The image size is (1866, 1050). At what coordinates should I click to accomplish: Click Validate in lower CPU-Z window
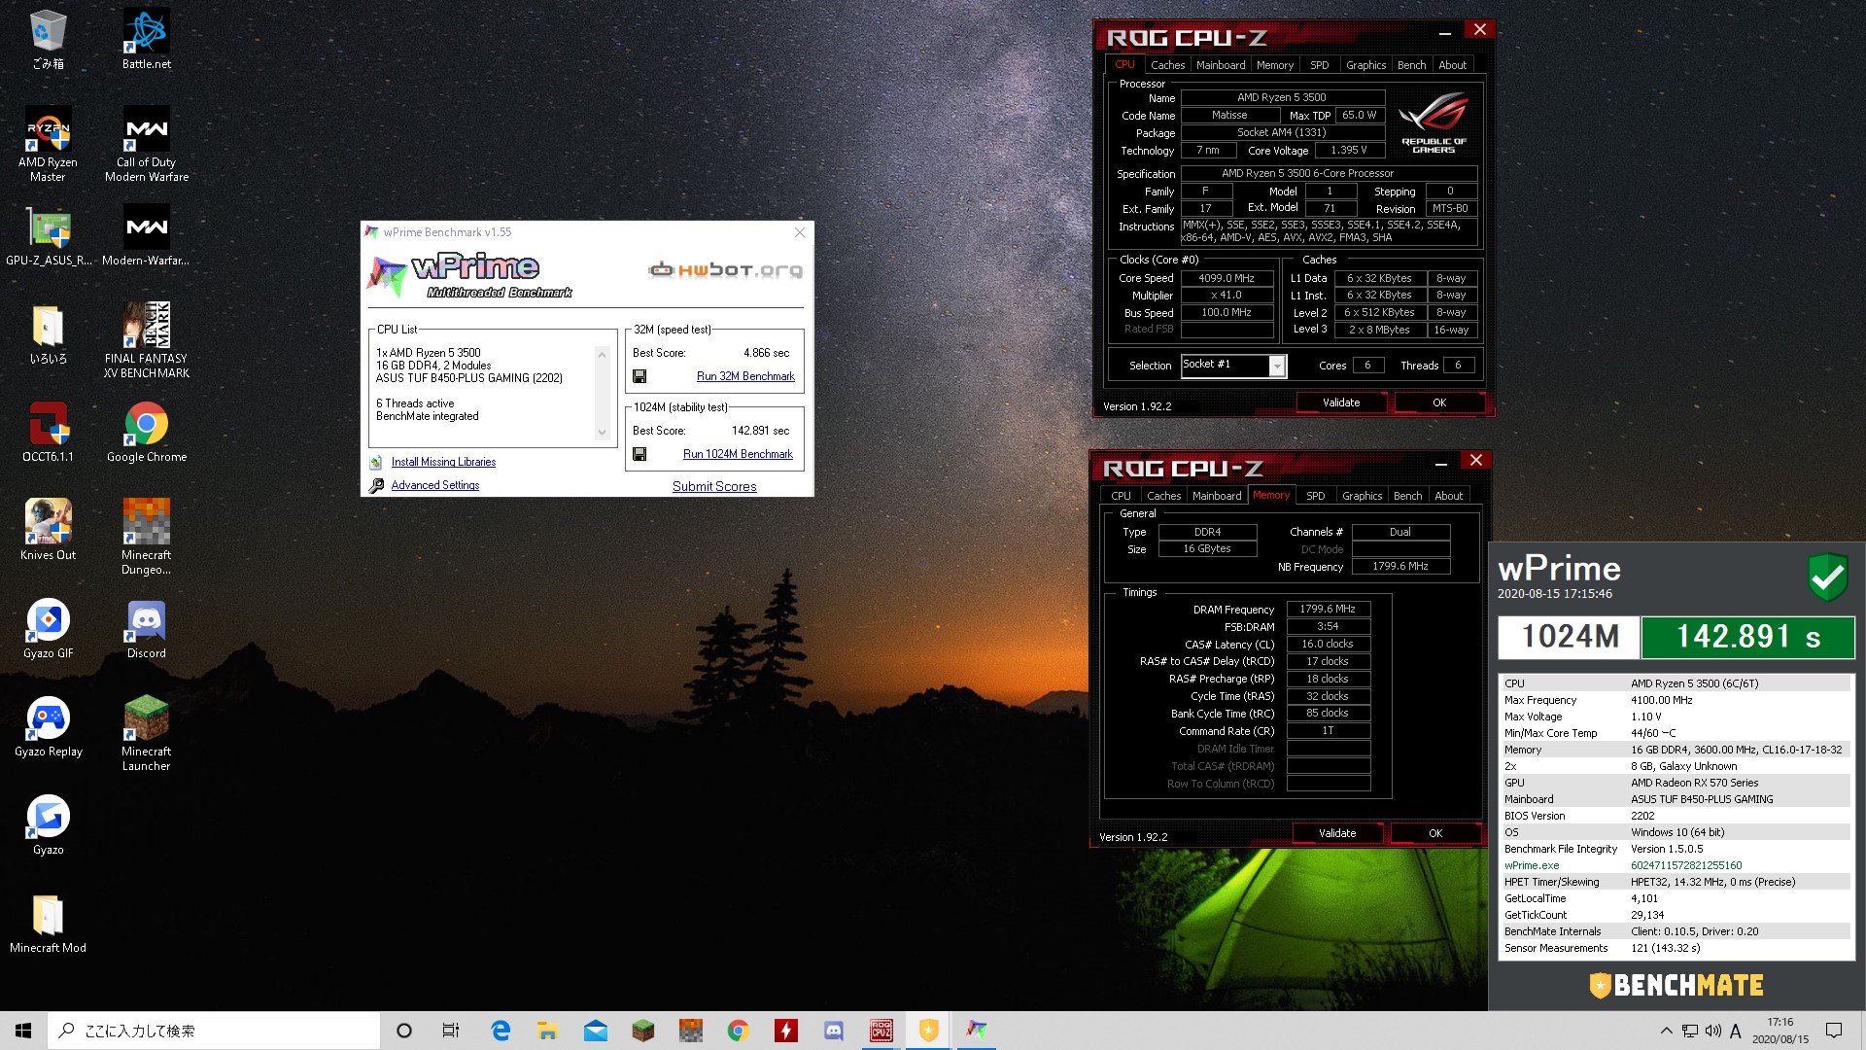(1337, 833)
